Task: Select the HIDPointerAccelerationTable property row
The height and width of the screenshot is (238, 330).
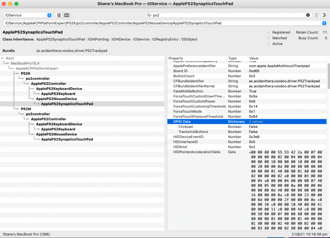Action: [x=247, y=152]
